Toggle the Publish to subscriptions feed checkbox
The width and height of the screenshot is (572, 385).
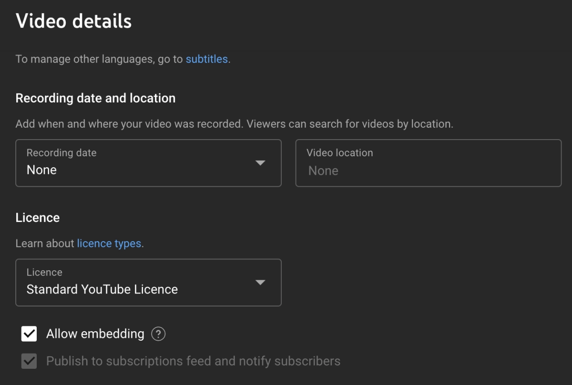29,361
